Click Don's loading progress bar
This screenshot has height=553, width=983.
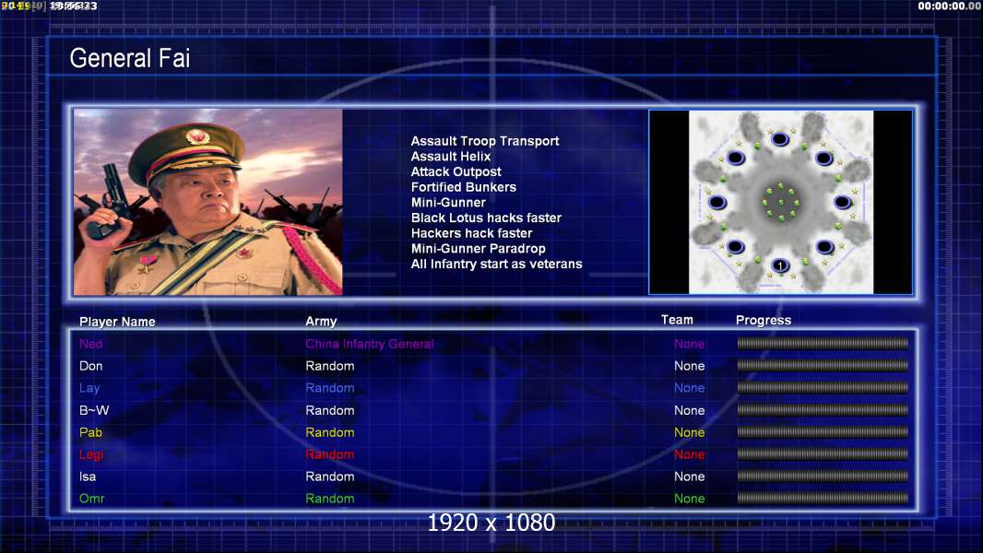click(823, 365)
